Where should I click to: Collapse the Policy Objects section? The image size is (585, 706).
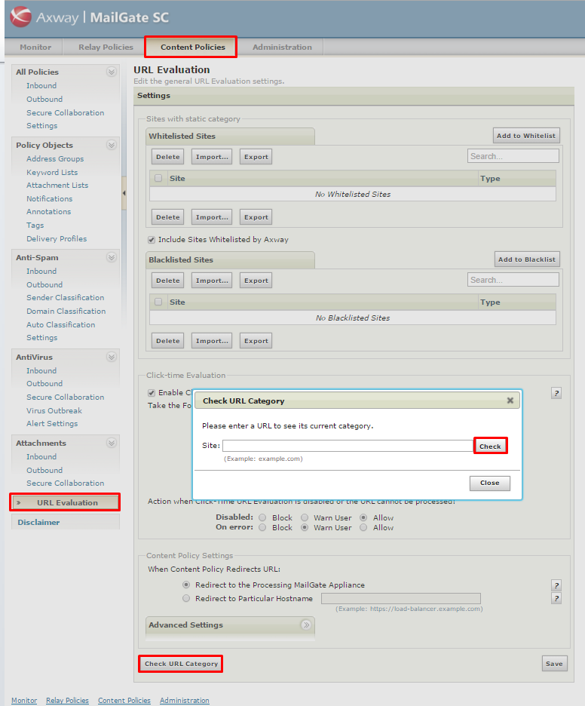pos(112,145)
